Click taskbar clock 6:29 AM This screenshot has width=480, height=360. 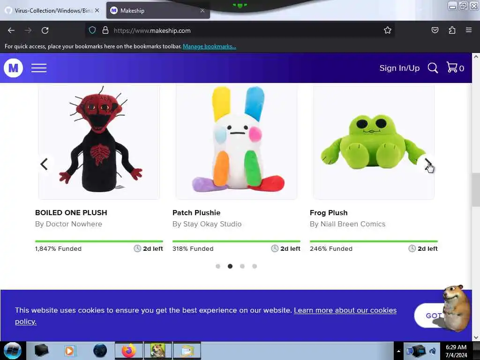coord(456,351)
